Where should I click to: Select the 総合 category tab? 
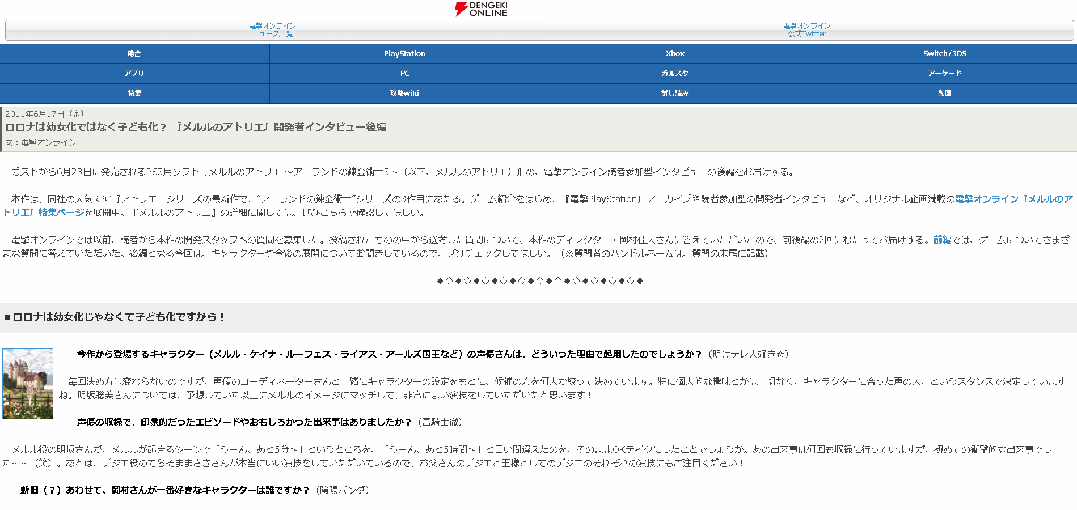(x=134, y=54)
